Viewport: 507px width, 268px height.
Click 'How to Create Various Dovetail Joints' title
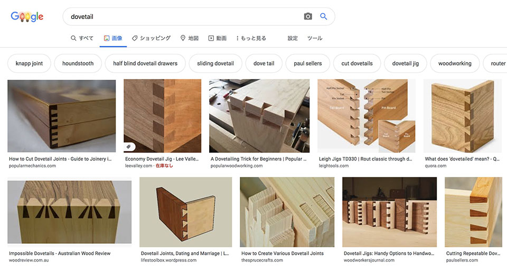pos(282,253)
